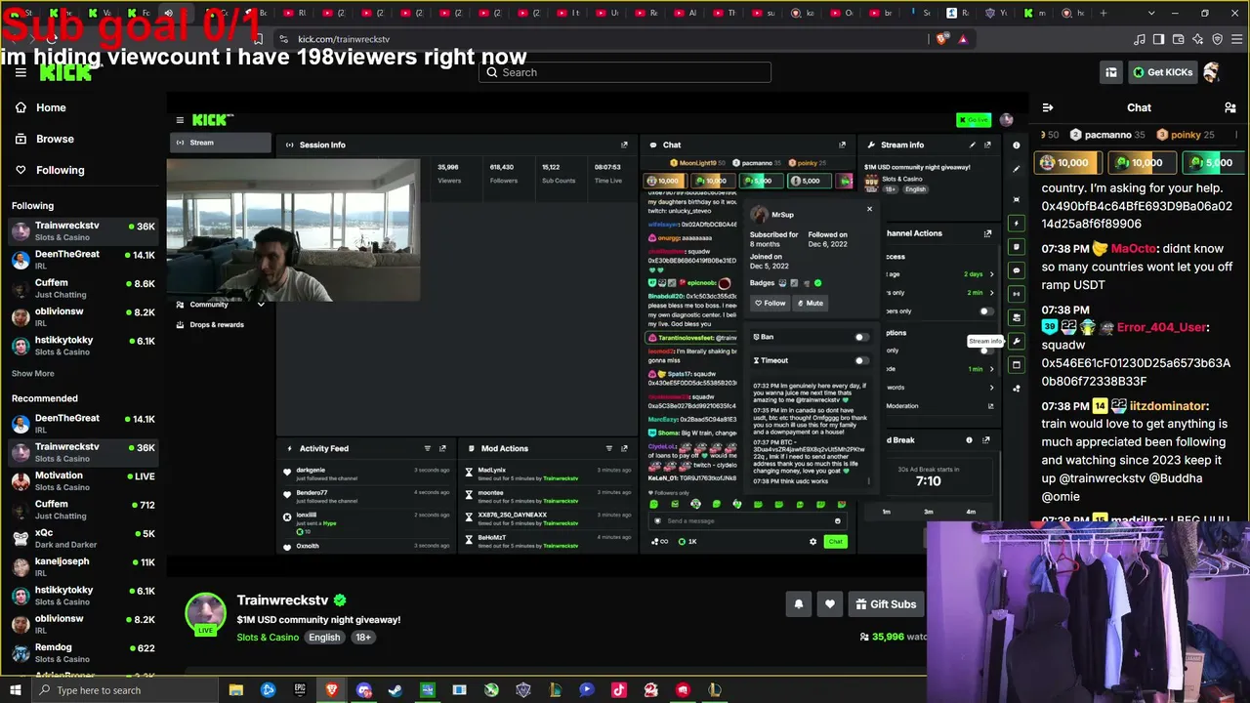Pop out the Session Info panel
The image size is (1250, 703).
(624, 145)
